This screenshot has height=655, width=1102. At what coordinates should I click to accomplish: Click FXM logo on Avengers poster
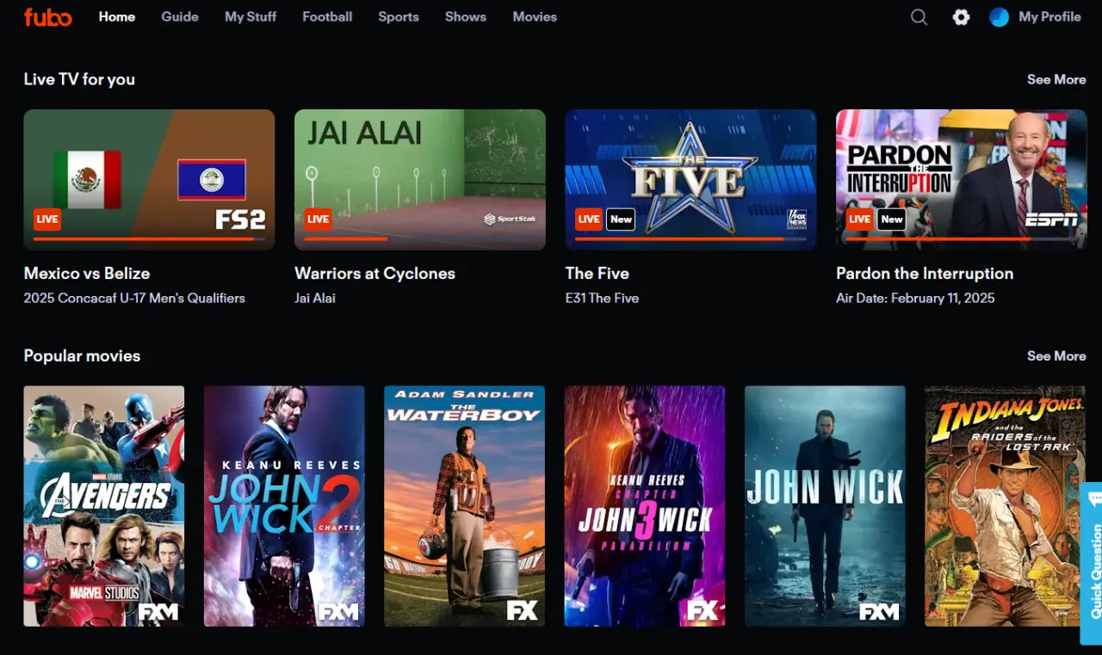click(158, 612)
